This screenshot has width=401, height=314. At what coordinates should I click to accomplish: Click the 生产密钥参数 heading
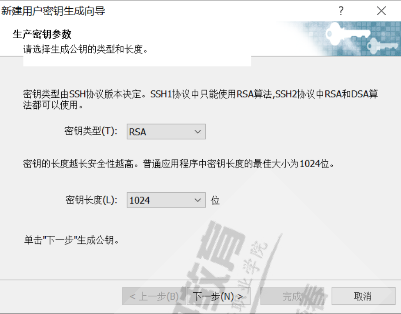[x=42, y=34]
